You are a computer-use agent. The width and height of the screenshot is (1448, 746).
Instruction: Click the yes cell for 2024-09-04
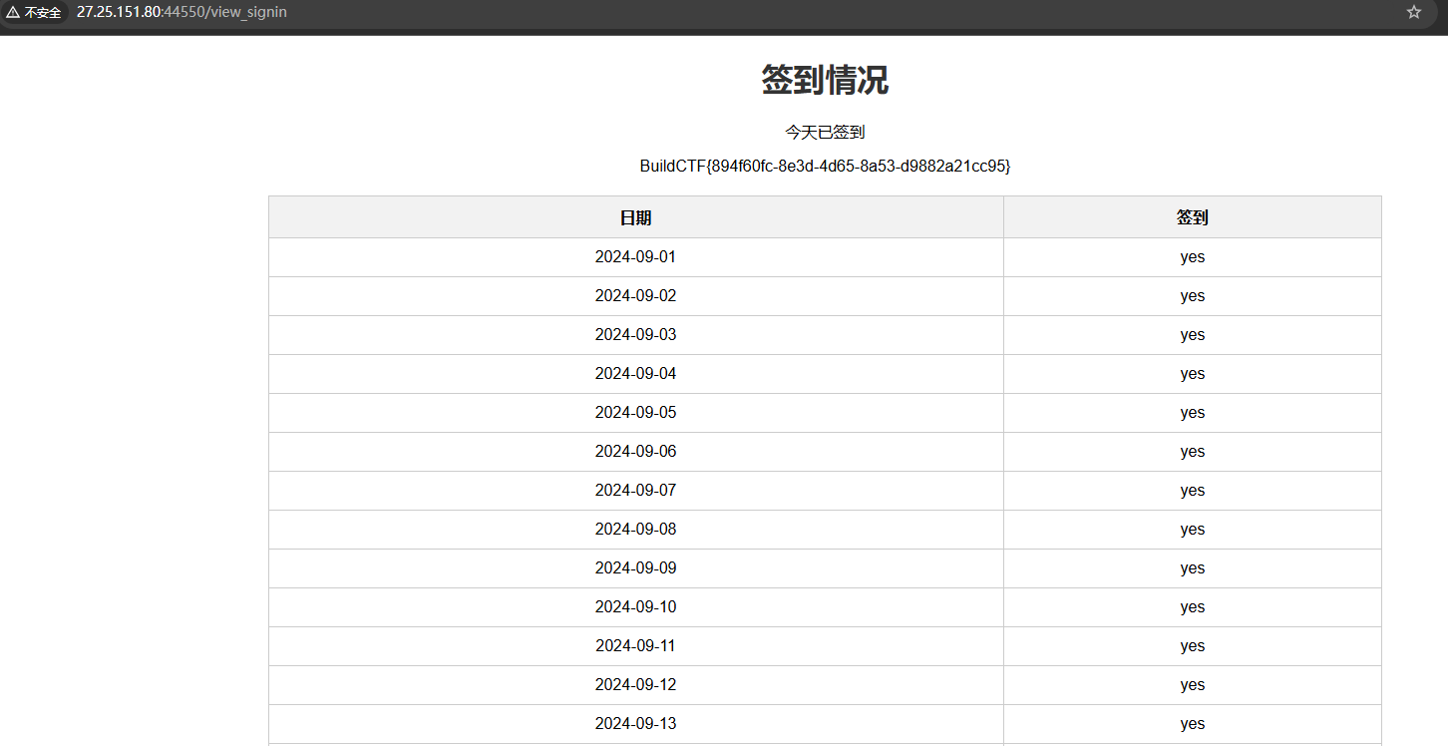coord(1192,374)
